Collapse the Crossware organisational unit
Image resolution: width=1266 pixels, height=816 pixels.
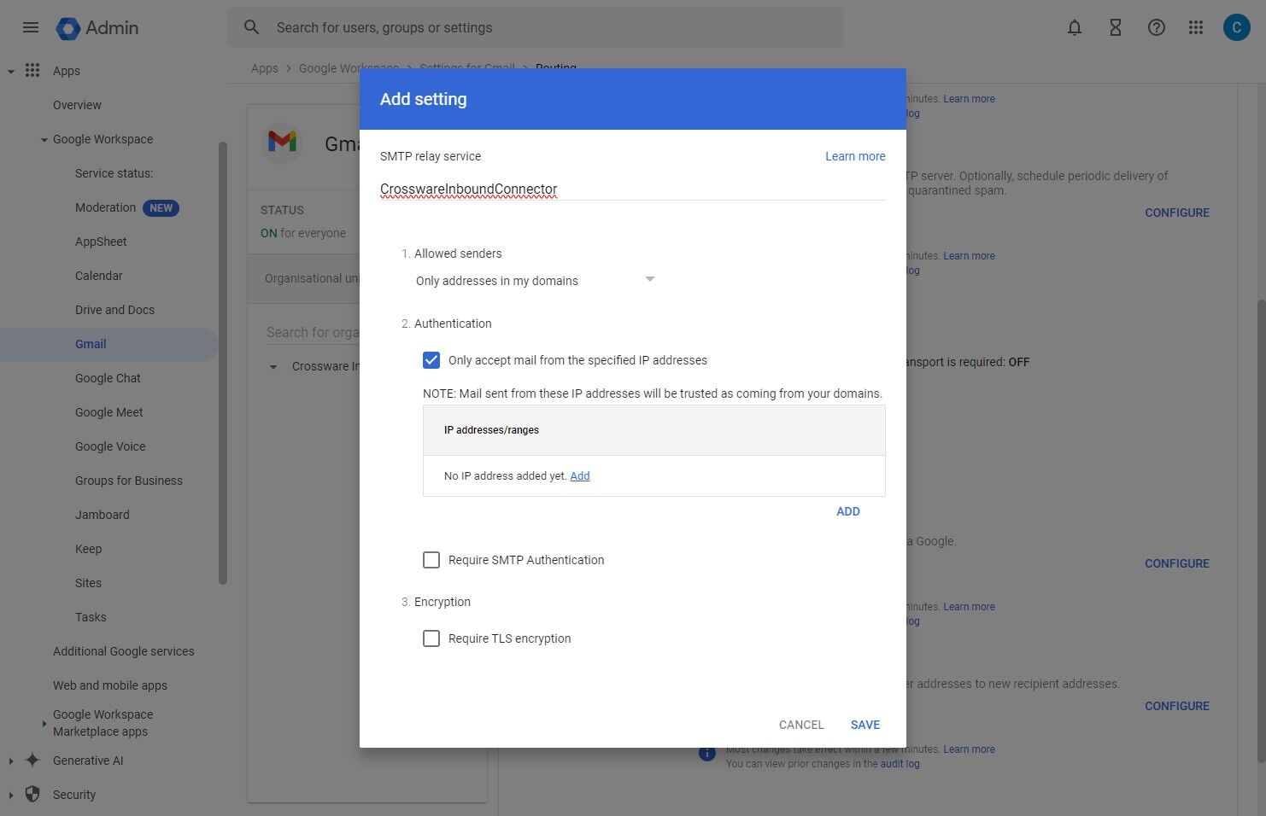tap(273, 367)
